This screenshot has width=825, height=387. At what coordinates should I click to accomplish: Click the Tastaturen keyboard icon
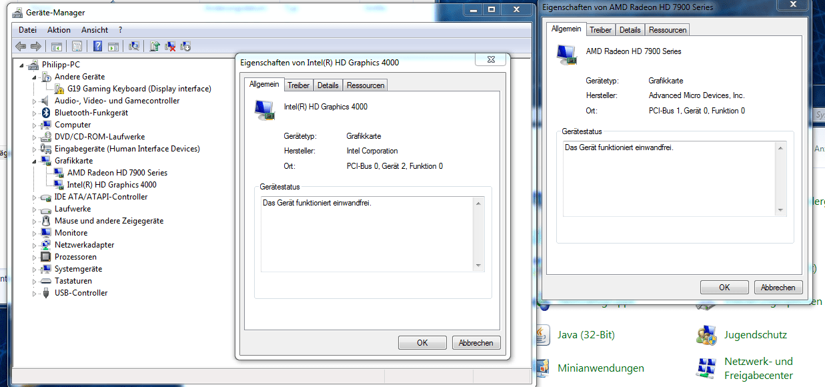(x=46, y=281)
